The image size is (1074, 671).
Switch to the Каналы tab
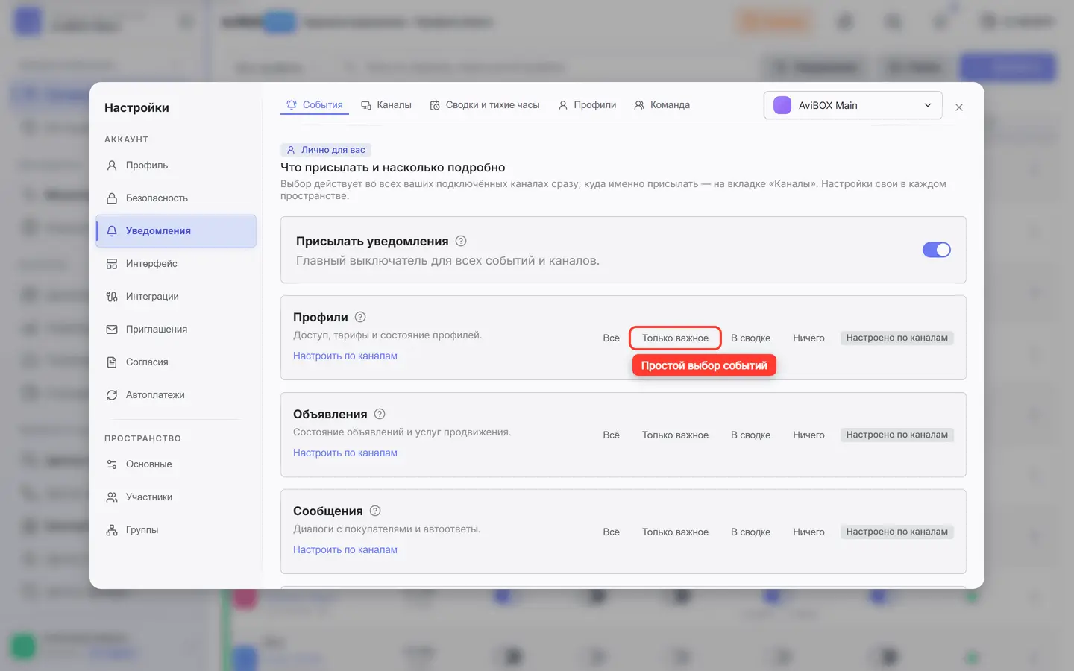[386, 105]
